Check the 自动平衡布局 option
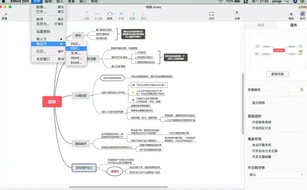The height and width of the screenshot is (190, 307). (x=250, y=145)
